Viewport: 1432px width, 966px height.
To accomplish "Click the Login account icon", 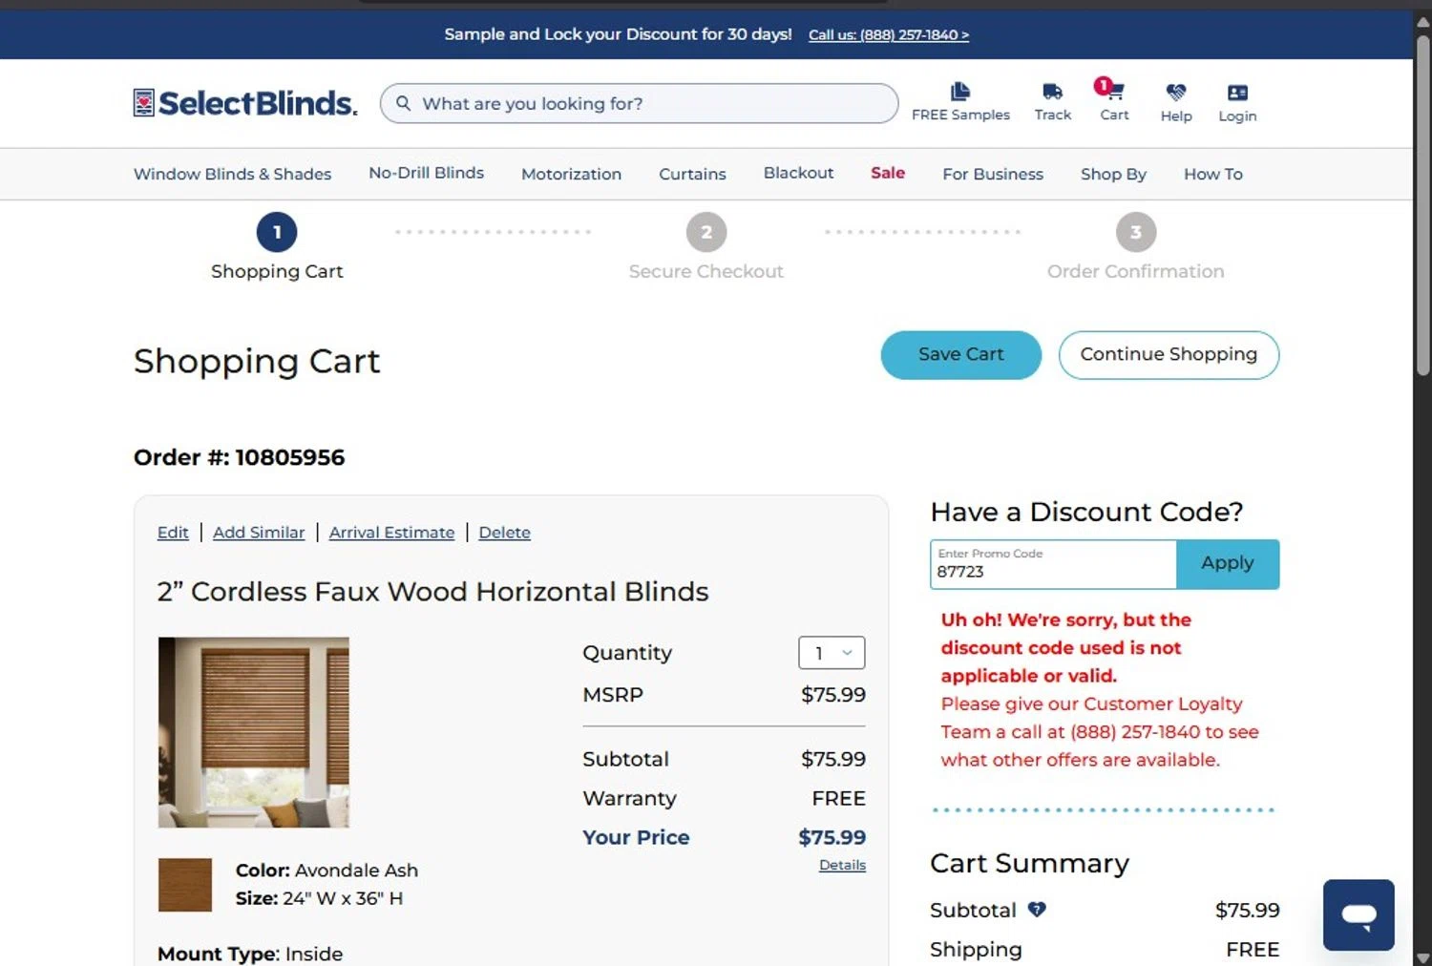I will 1237,93.
